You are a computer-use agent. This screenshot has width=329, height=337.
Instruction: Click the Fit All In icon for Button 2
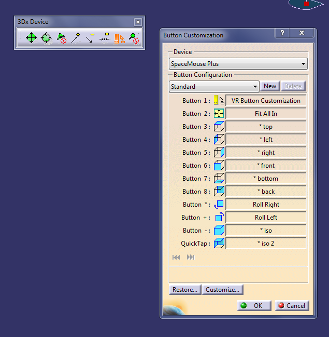point(219,113)
